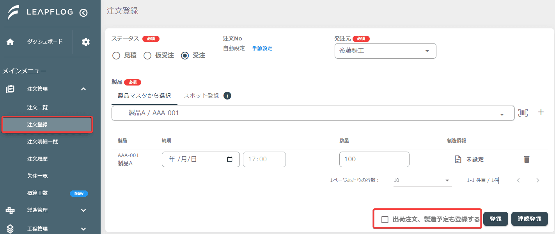This screenshot has width=555, height=234.
Task: Open rows-per-page dropdown showing 10
Action: 422,180
